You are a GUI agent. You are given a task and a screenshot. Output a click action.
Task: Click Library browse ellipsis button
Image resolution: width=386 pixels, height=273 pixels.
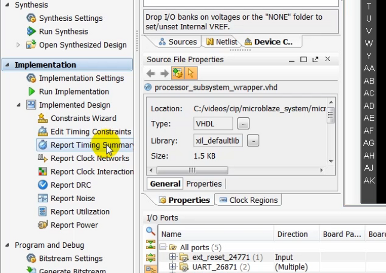click(253, 141)
